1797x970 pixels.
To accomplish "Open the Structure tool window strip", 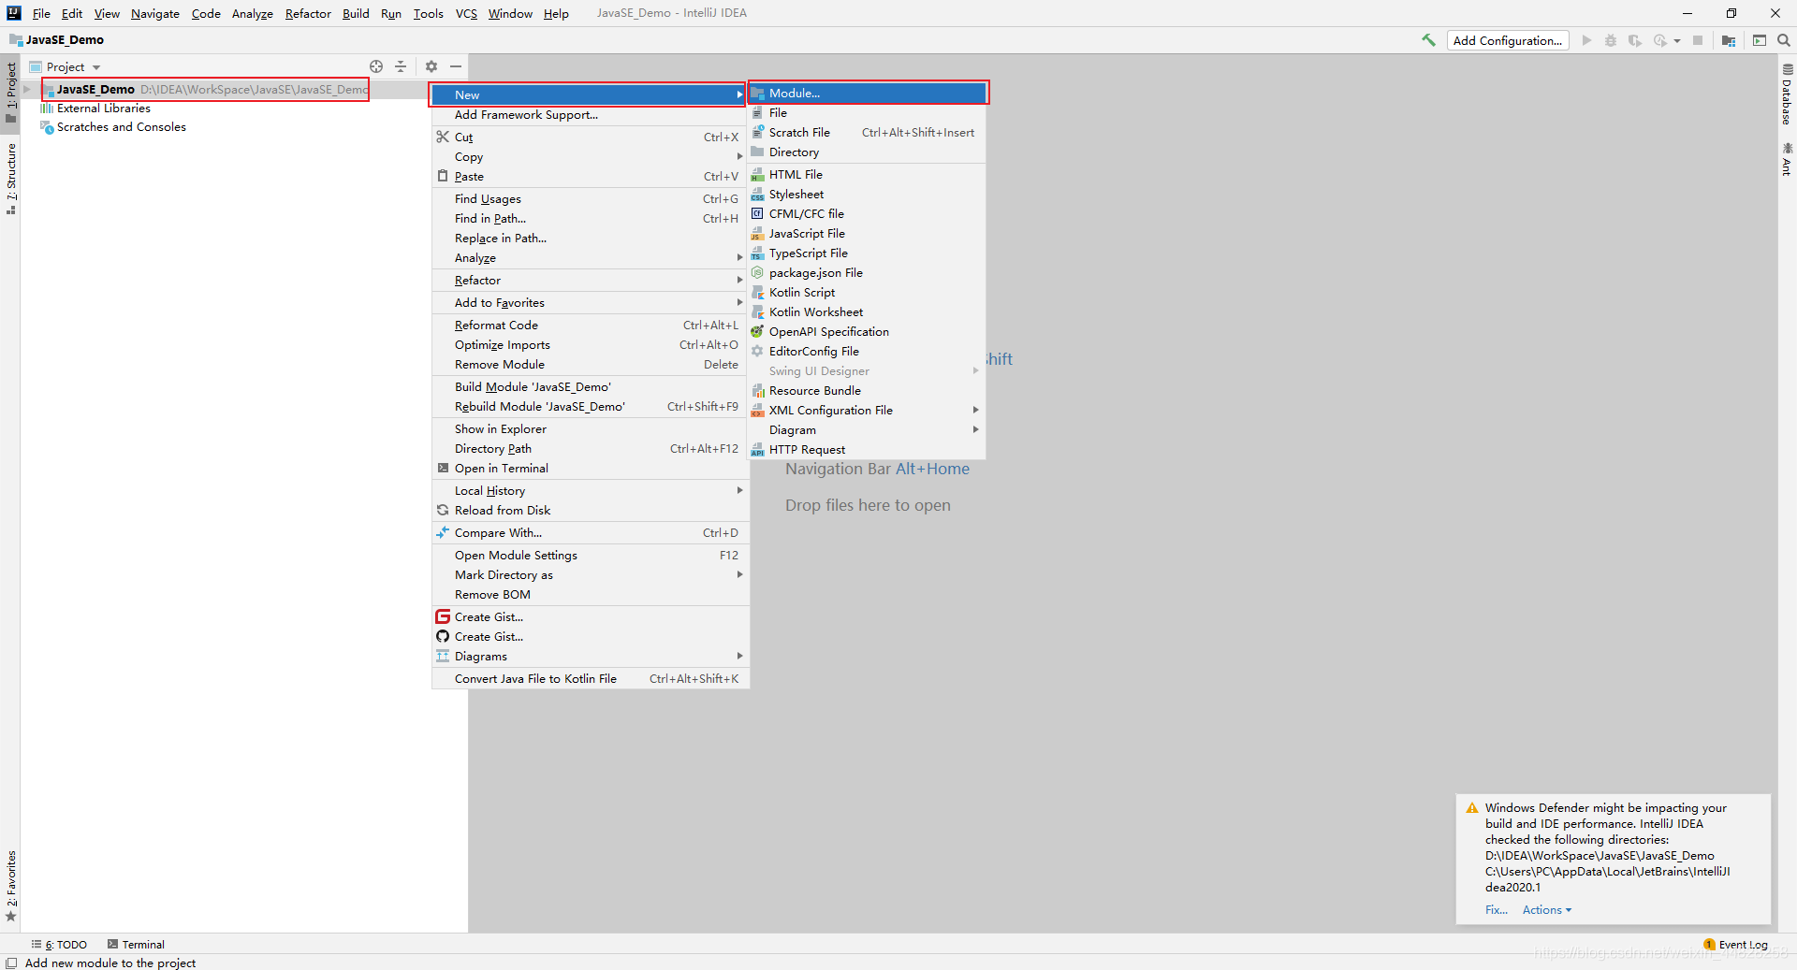I will (x=11, y=179).
